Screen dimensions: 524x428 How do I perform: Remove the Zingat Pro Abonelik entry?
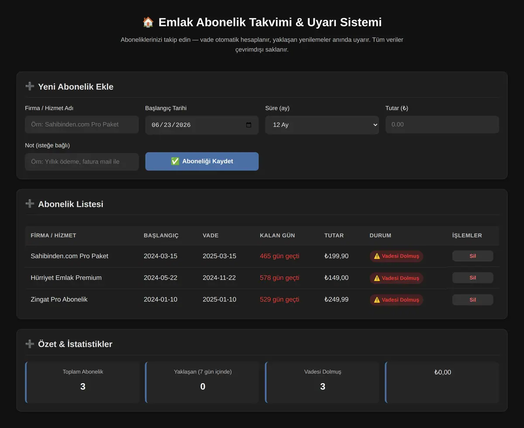[472, 300]
